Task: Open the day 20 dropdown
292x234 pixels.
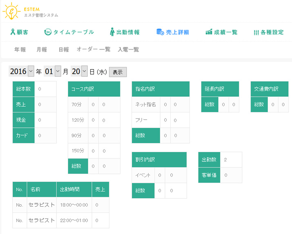Action: tap(85, 71)
